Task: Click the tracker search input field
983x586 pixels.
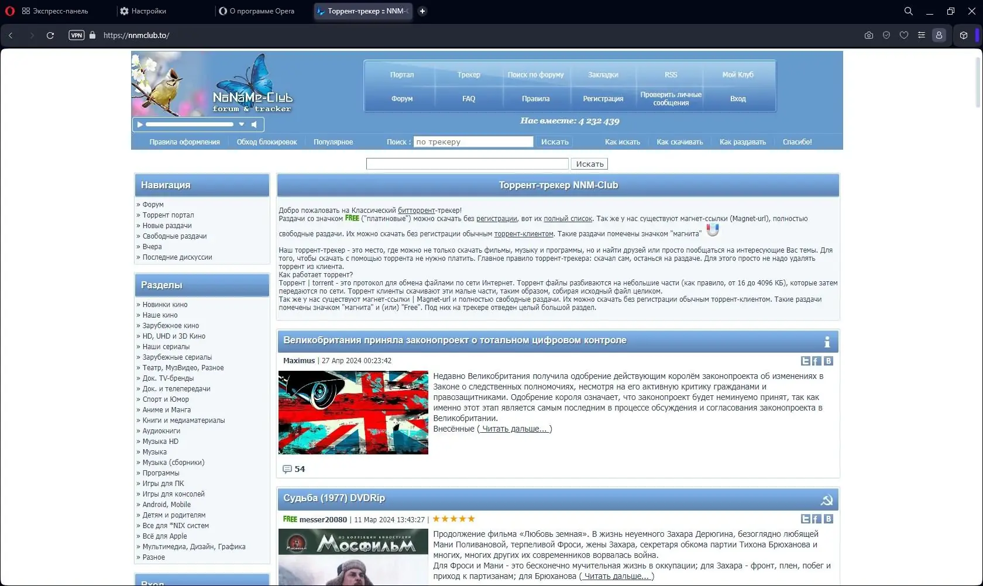Action: point(473,142)
